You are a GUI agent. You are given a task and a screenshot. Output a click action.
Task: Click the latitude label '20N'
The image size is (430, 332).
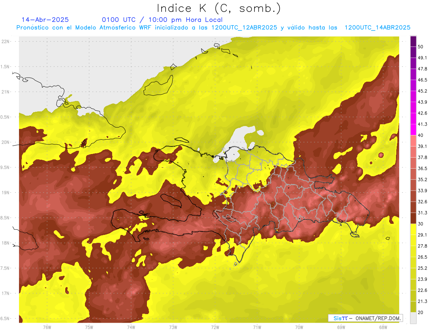(x=5, y=142)
